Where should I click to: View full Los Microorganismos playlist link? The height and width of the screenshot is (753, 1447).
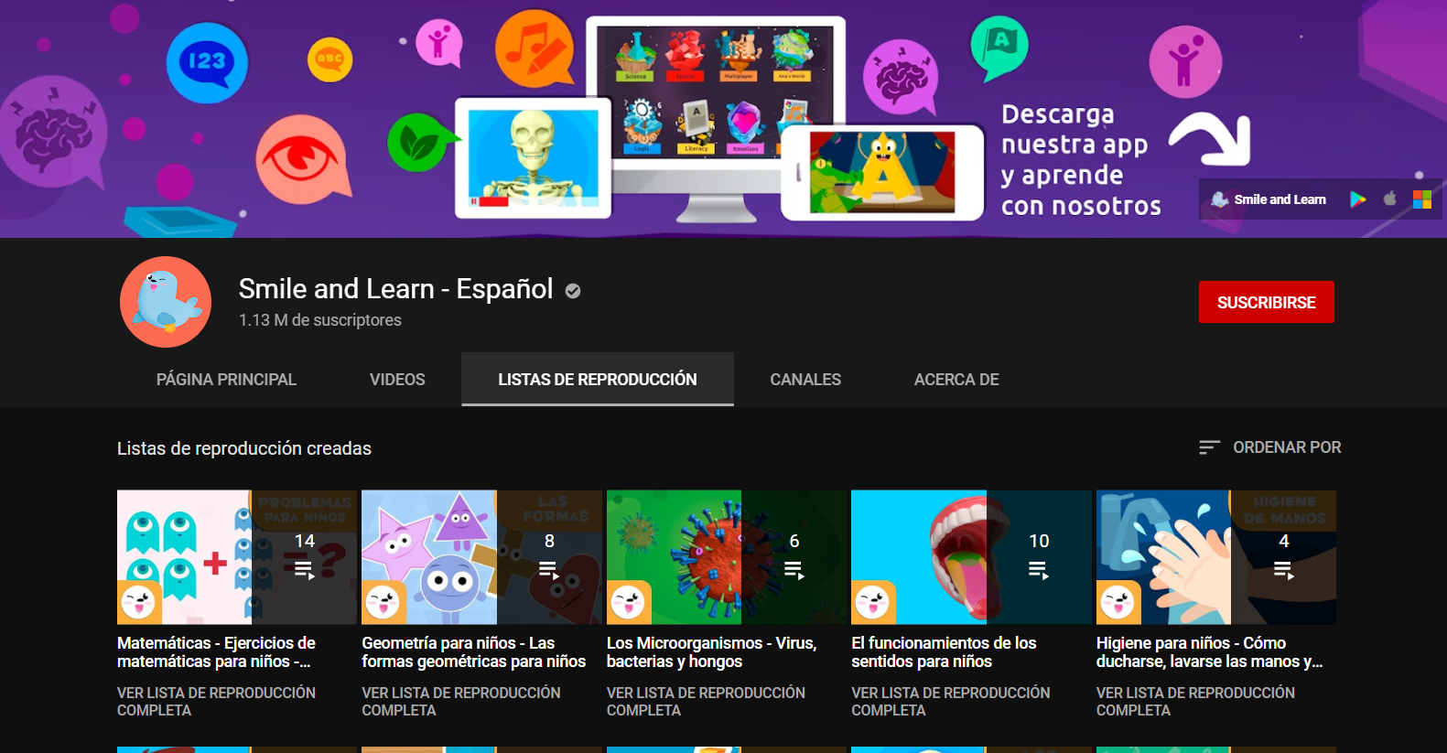pyautogui.click(x=706, y=702)
